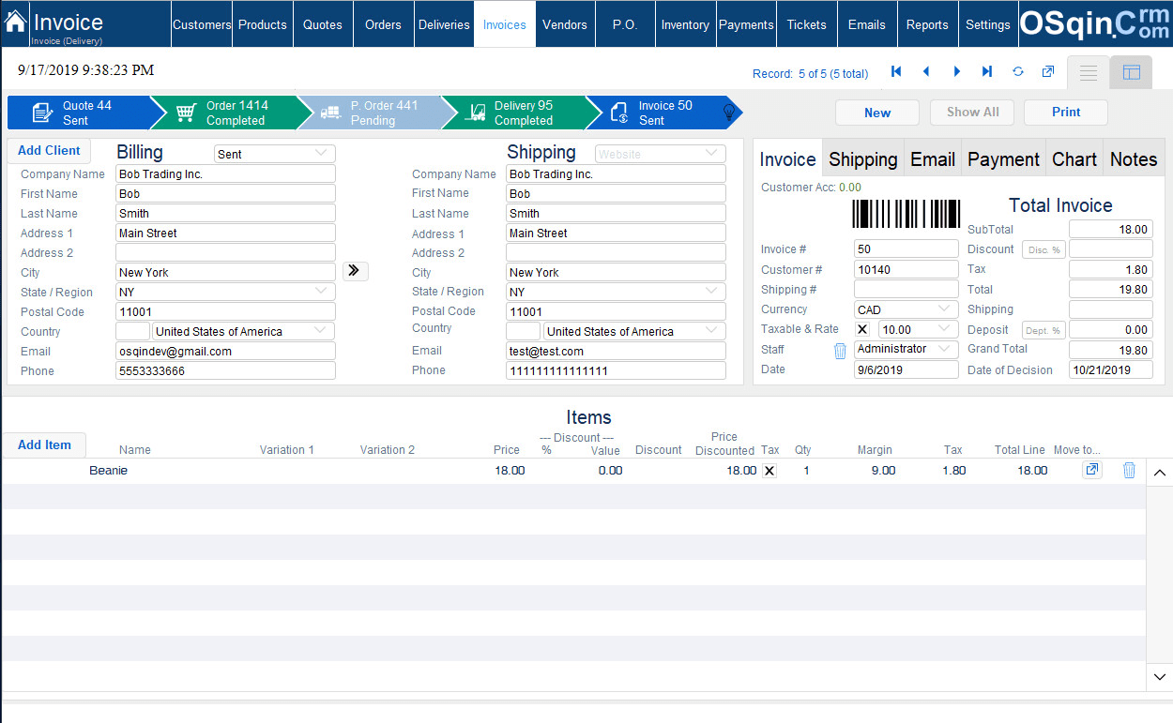
Task: Open the Deliveries menu
Action: [444, 24]
